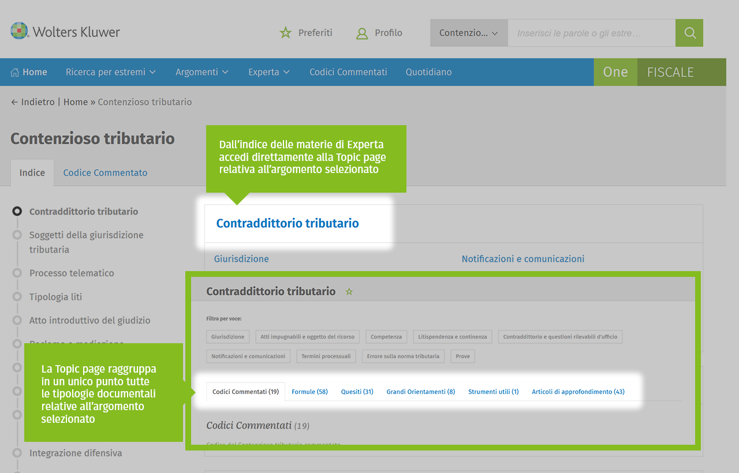The image size is (739, 473).
Task: Filter by Competenza tag
Action: 386,337
